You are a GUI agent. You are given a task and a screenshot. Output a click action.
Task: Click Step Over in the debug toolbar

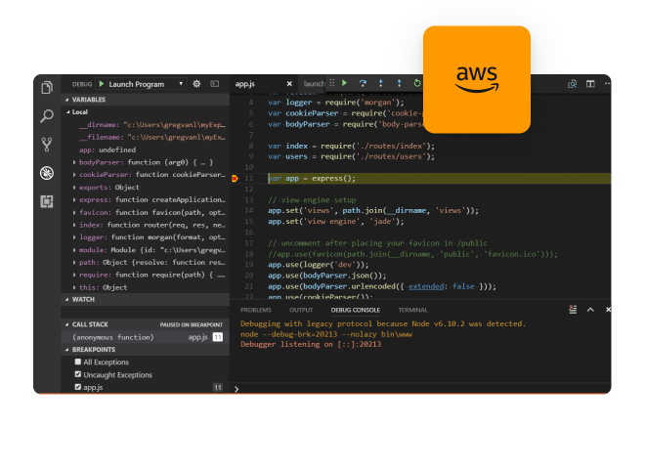pos(364,84)
